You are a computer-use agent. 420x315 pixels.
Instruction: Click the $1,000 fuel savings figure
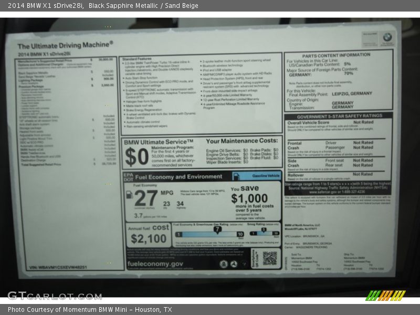click(249, 198)
